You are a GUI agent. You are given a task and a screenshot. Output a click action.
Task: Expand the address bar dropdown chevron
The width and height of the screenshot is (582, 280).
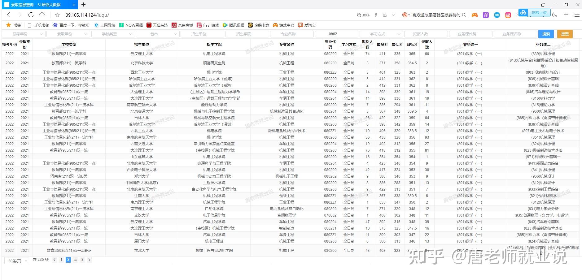[393, 15]
